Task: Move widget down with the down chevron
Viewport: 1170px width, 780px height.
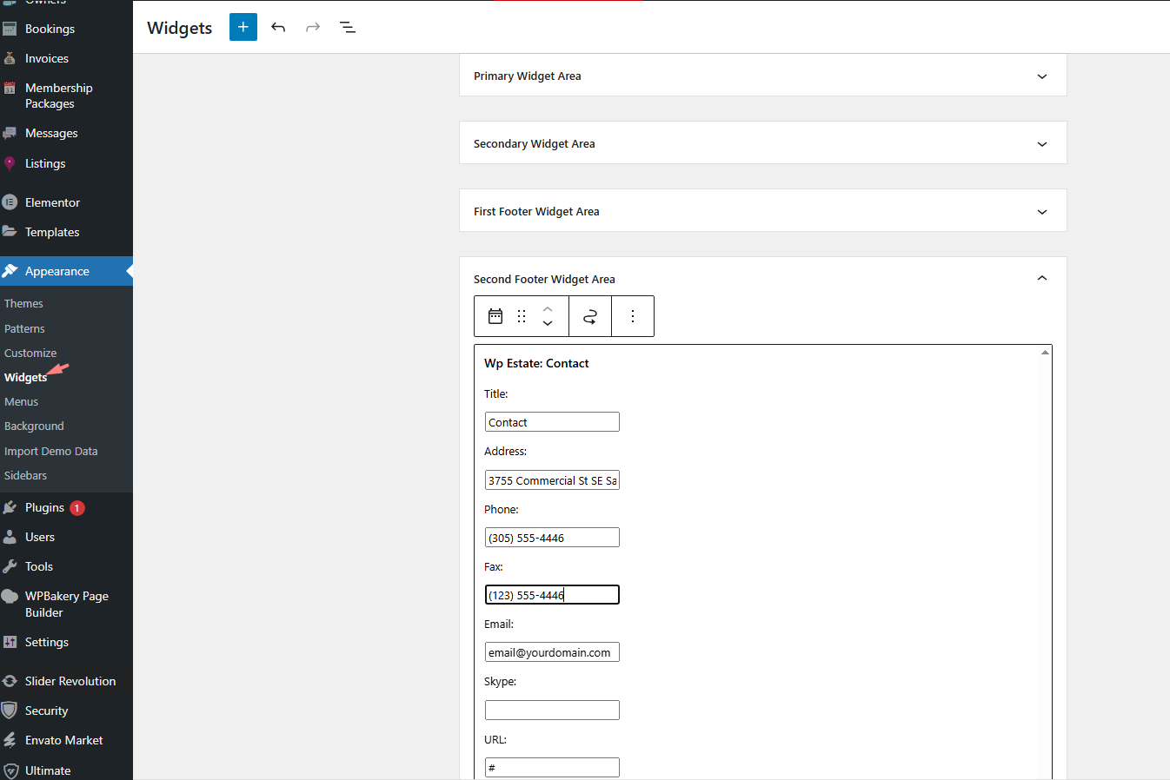Action: click(548, 323)
